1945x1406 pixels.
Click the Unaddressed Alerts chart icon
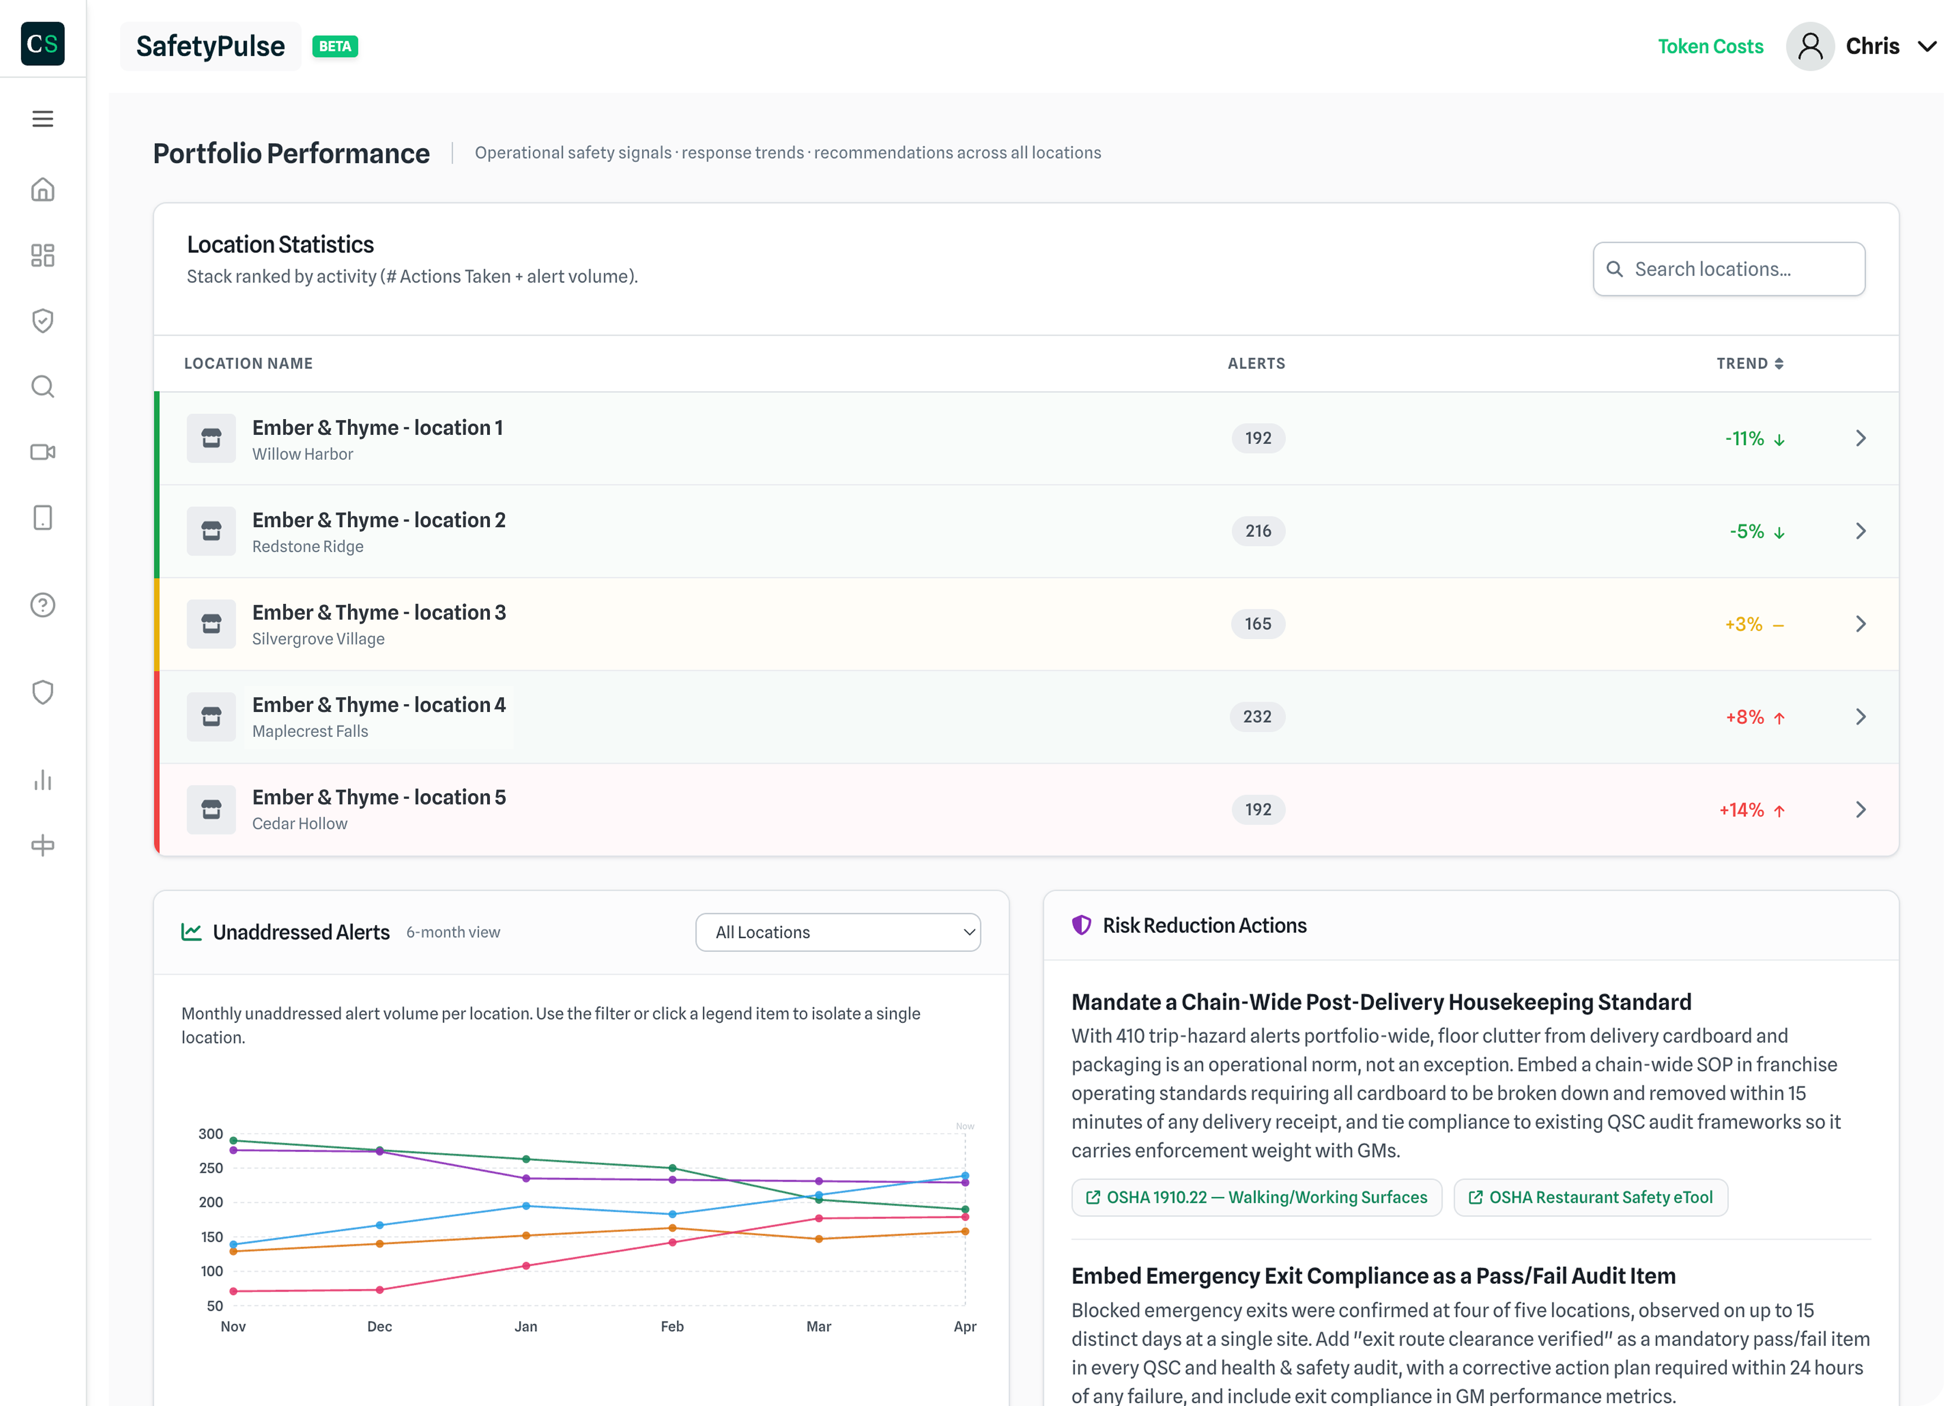click(191, 932)
